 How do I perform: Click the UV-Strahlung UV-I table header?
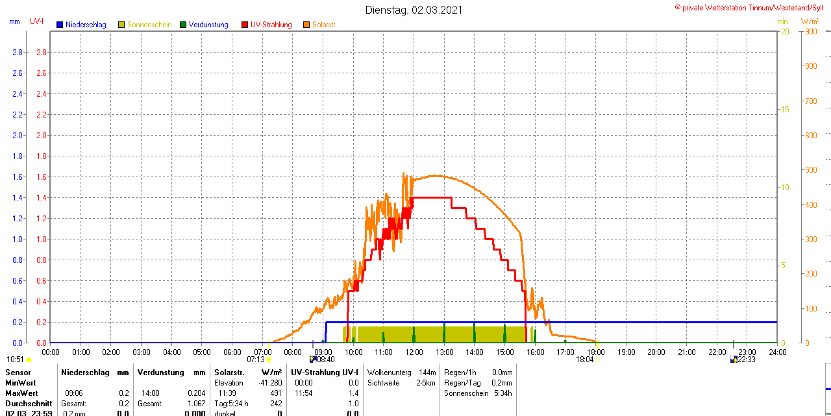[324, 373]
